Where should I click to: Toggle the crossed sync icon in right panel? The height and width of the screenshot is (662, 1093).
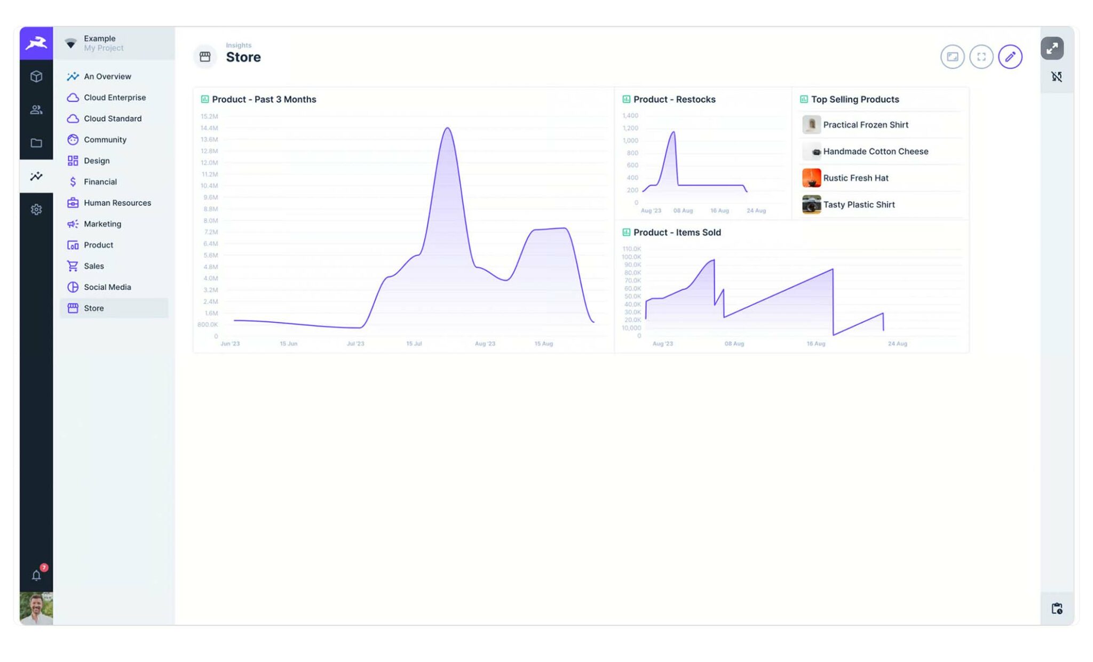(x=1057, y=77)
